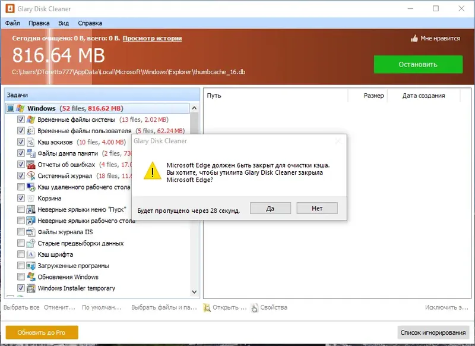Sort by the Дата создания column header
The image size is (475, 346).
pyautogui.click(x=423, y=96)
